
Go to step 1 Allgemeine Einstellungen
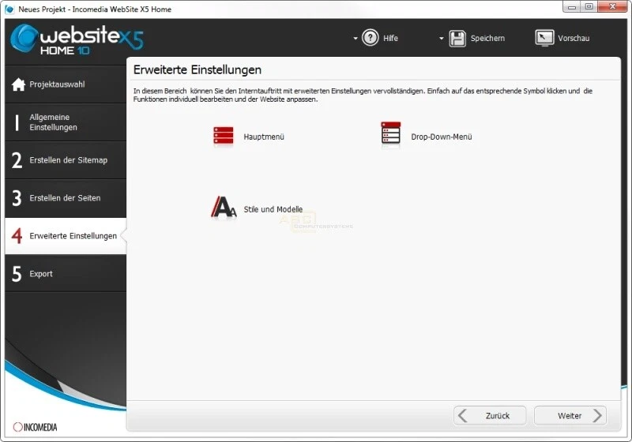tap(66, 122)
